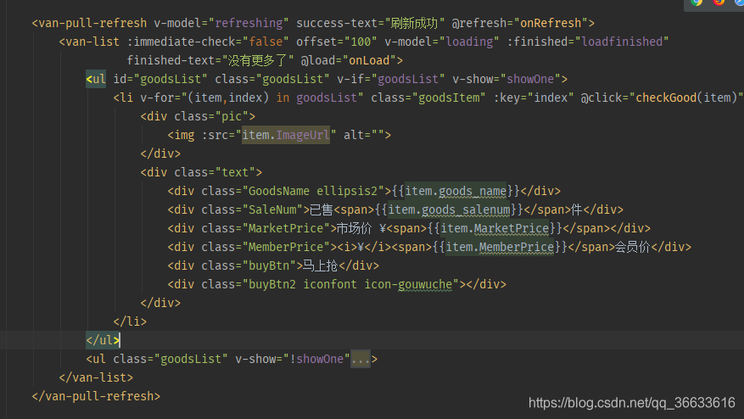Viewport: 744px width, 419px height.
Task: Click the item.goods_name expression
Action: coord(456,191)
